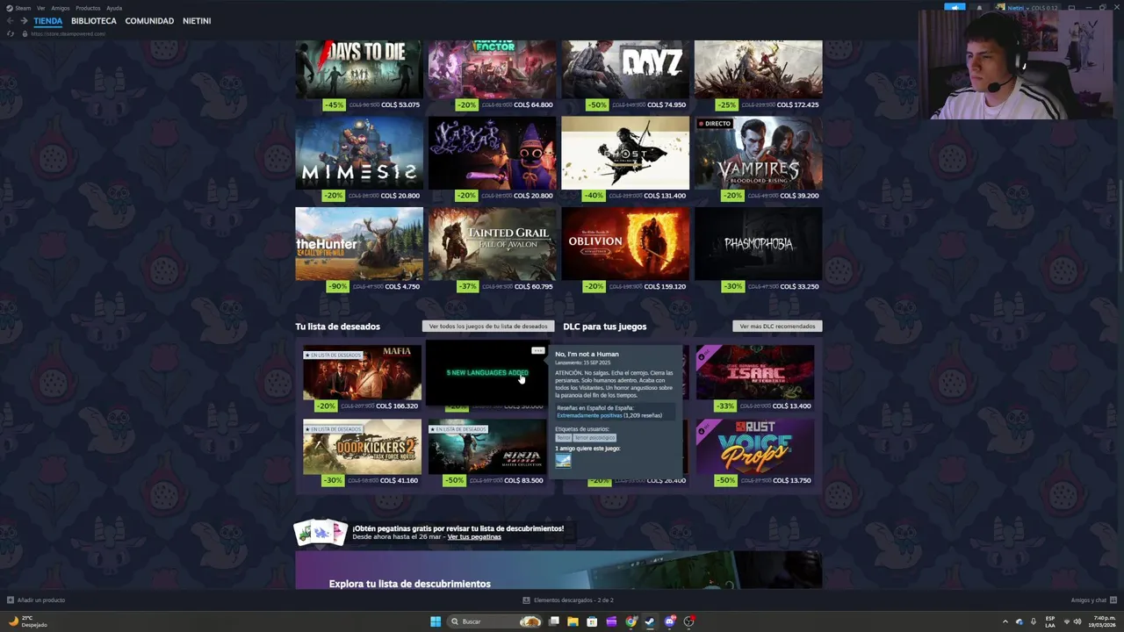Open the three-dot options on hovered game
The height and width of the screenshot is (632, 1124).
point(537,351)
